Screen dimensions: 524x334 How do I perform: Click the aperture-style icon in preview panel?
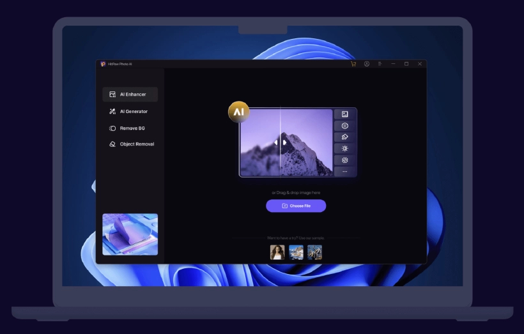tap(345, 160)
